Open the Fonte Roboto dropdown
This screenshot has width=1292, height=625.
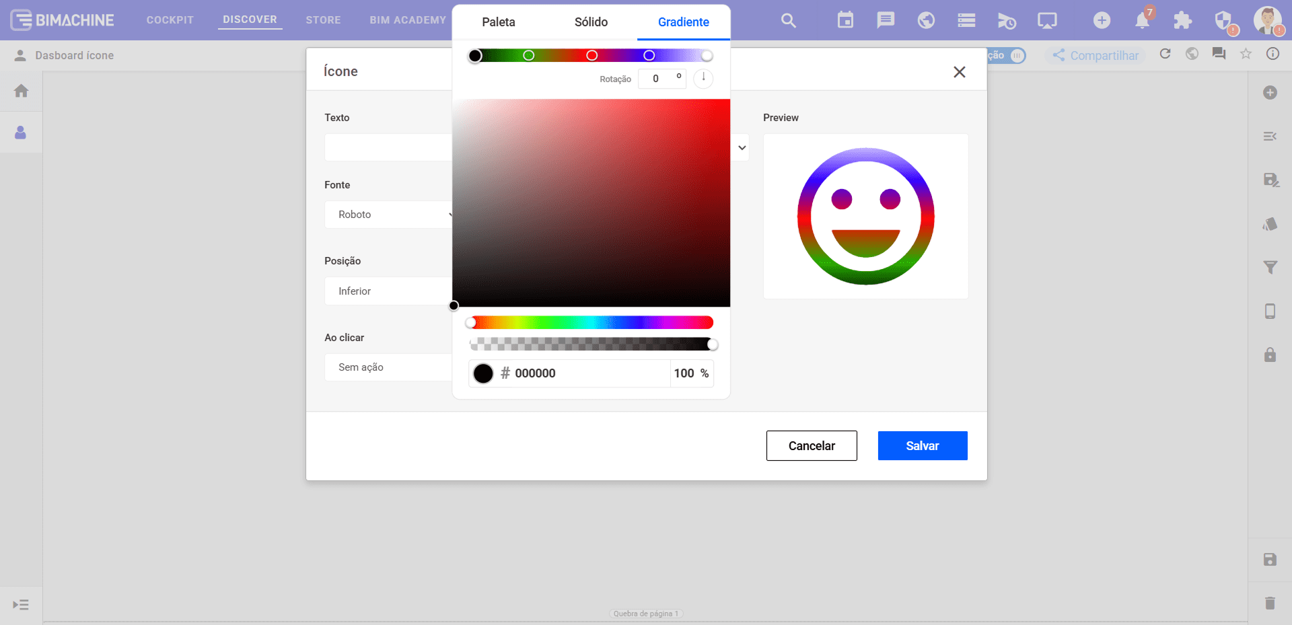coord(388,215)
